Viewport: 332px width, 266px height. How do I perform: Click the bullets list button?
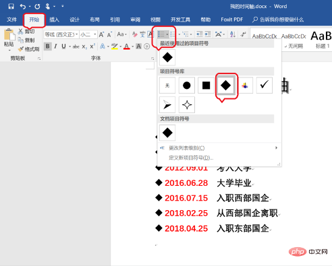(x=161, y=34)
